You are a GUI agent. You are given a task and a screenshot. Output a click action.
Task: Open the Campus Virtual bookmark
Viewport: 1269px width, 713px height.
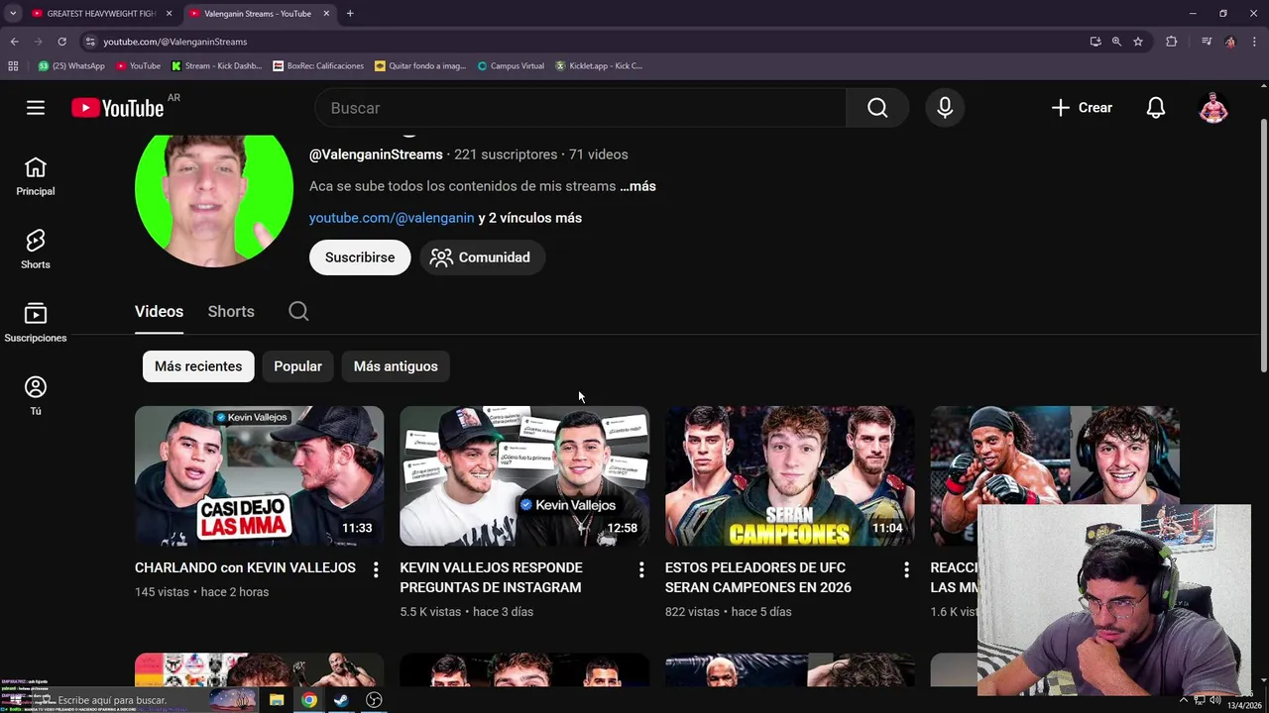click(511, 66)
